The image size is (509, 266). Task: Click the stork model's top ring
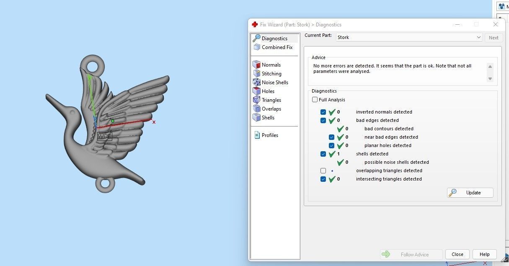[x=92, y=65]
